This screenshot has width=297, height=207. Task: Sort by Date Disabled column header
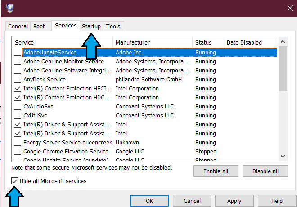250,42
